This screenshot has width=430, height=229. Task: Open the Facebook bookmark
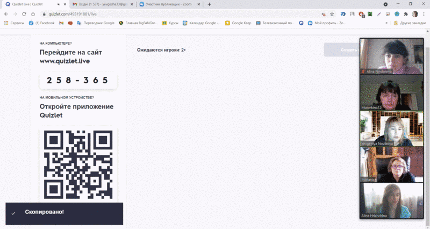pos(42,23)
